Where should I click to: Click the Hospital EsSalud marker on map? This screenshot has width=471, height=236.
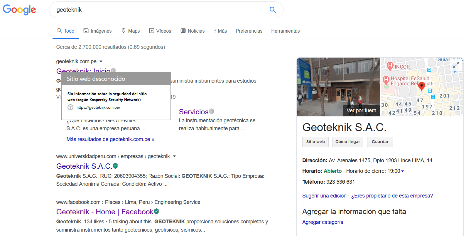[x=386, y=80]
